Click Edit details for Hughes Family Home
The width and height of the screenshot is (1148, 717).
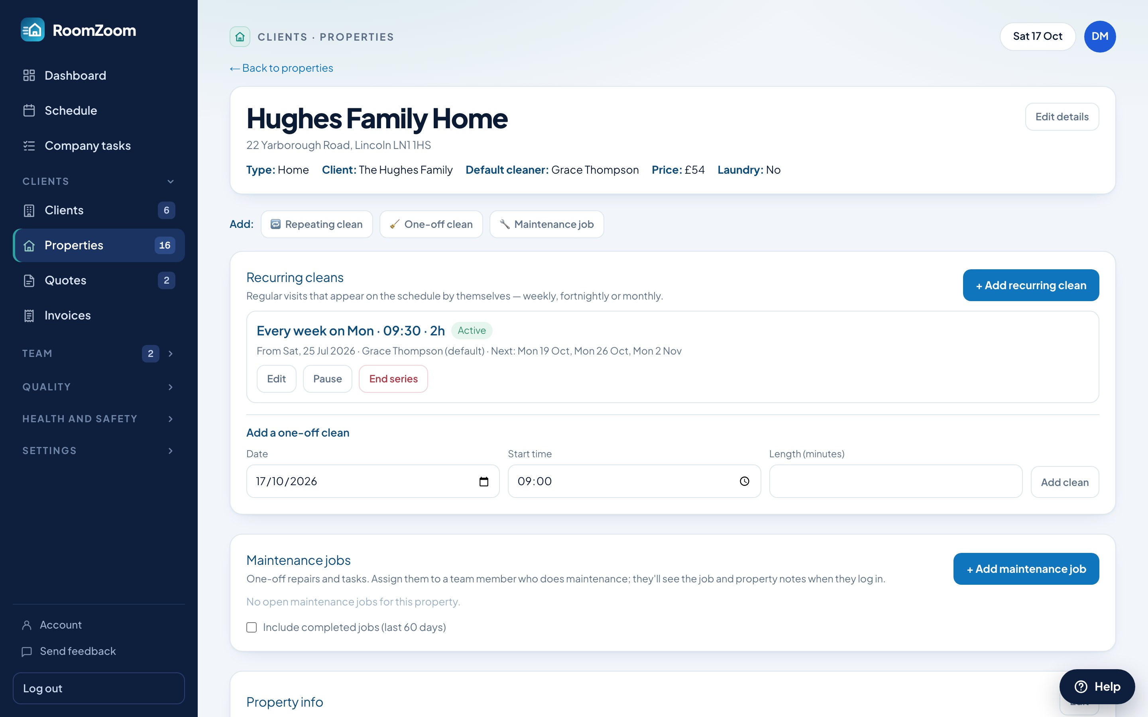coord(1062,117)
